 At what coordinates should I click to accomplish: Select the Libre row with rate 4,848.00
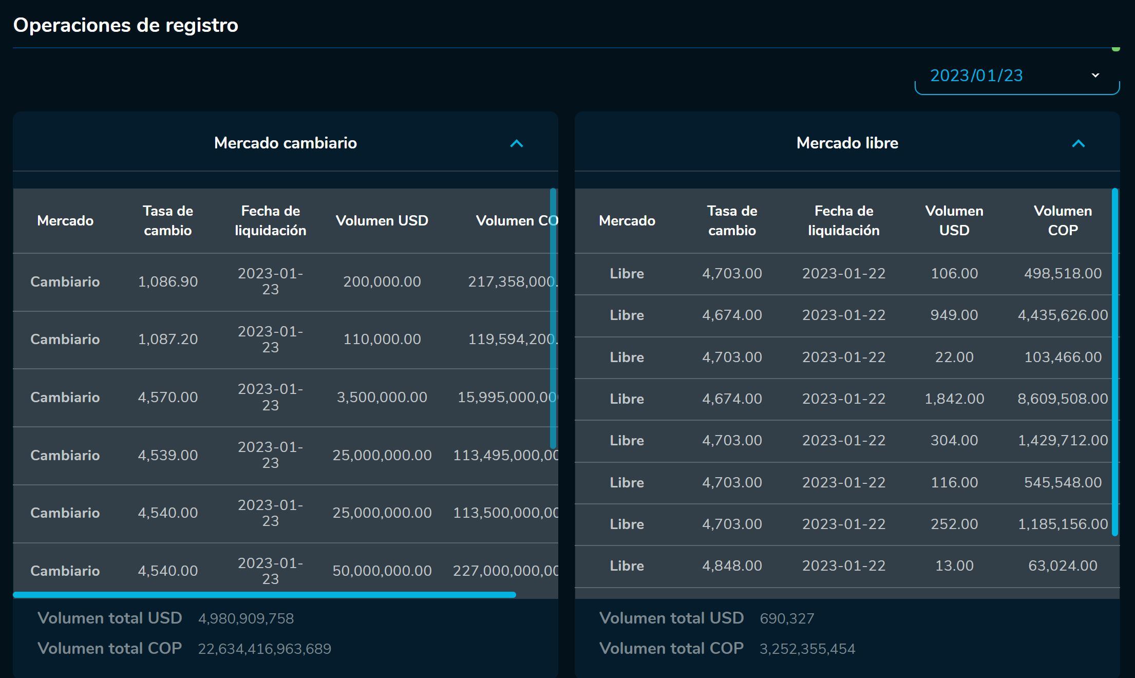click(732, 566)
